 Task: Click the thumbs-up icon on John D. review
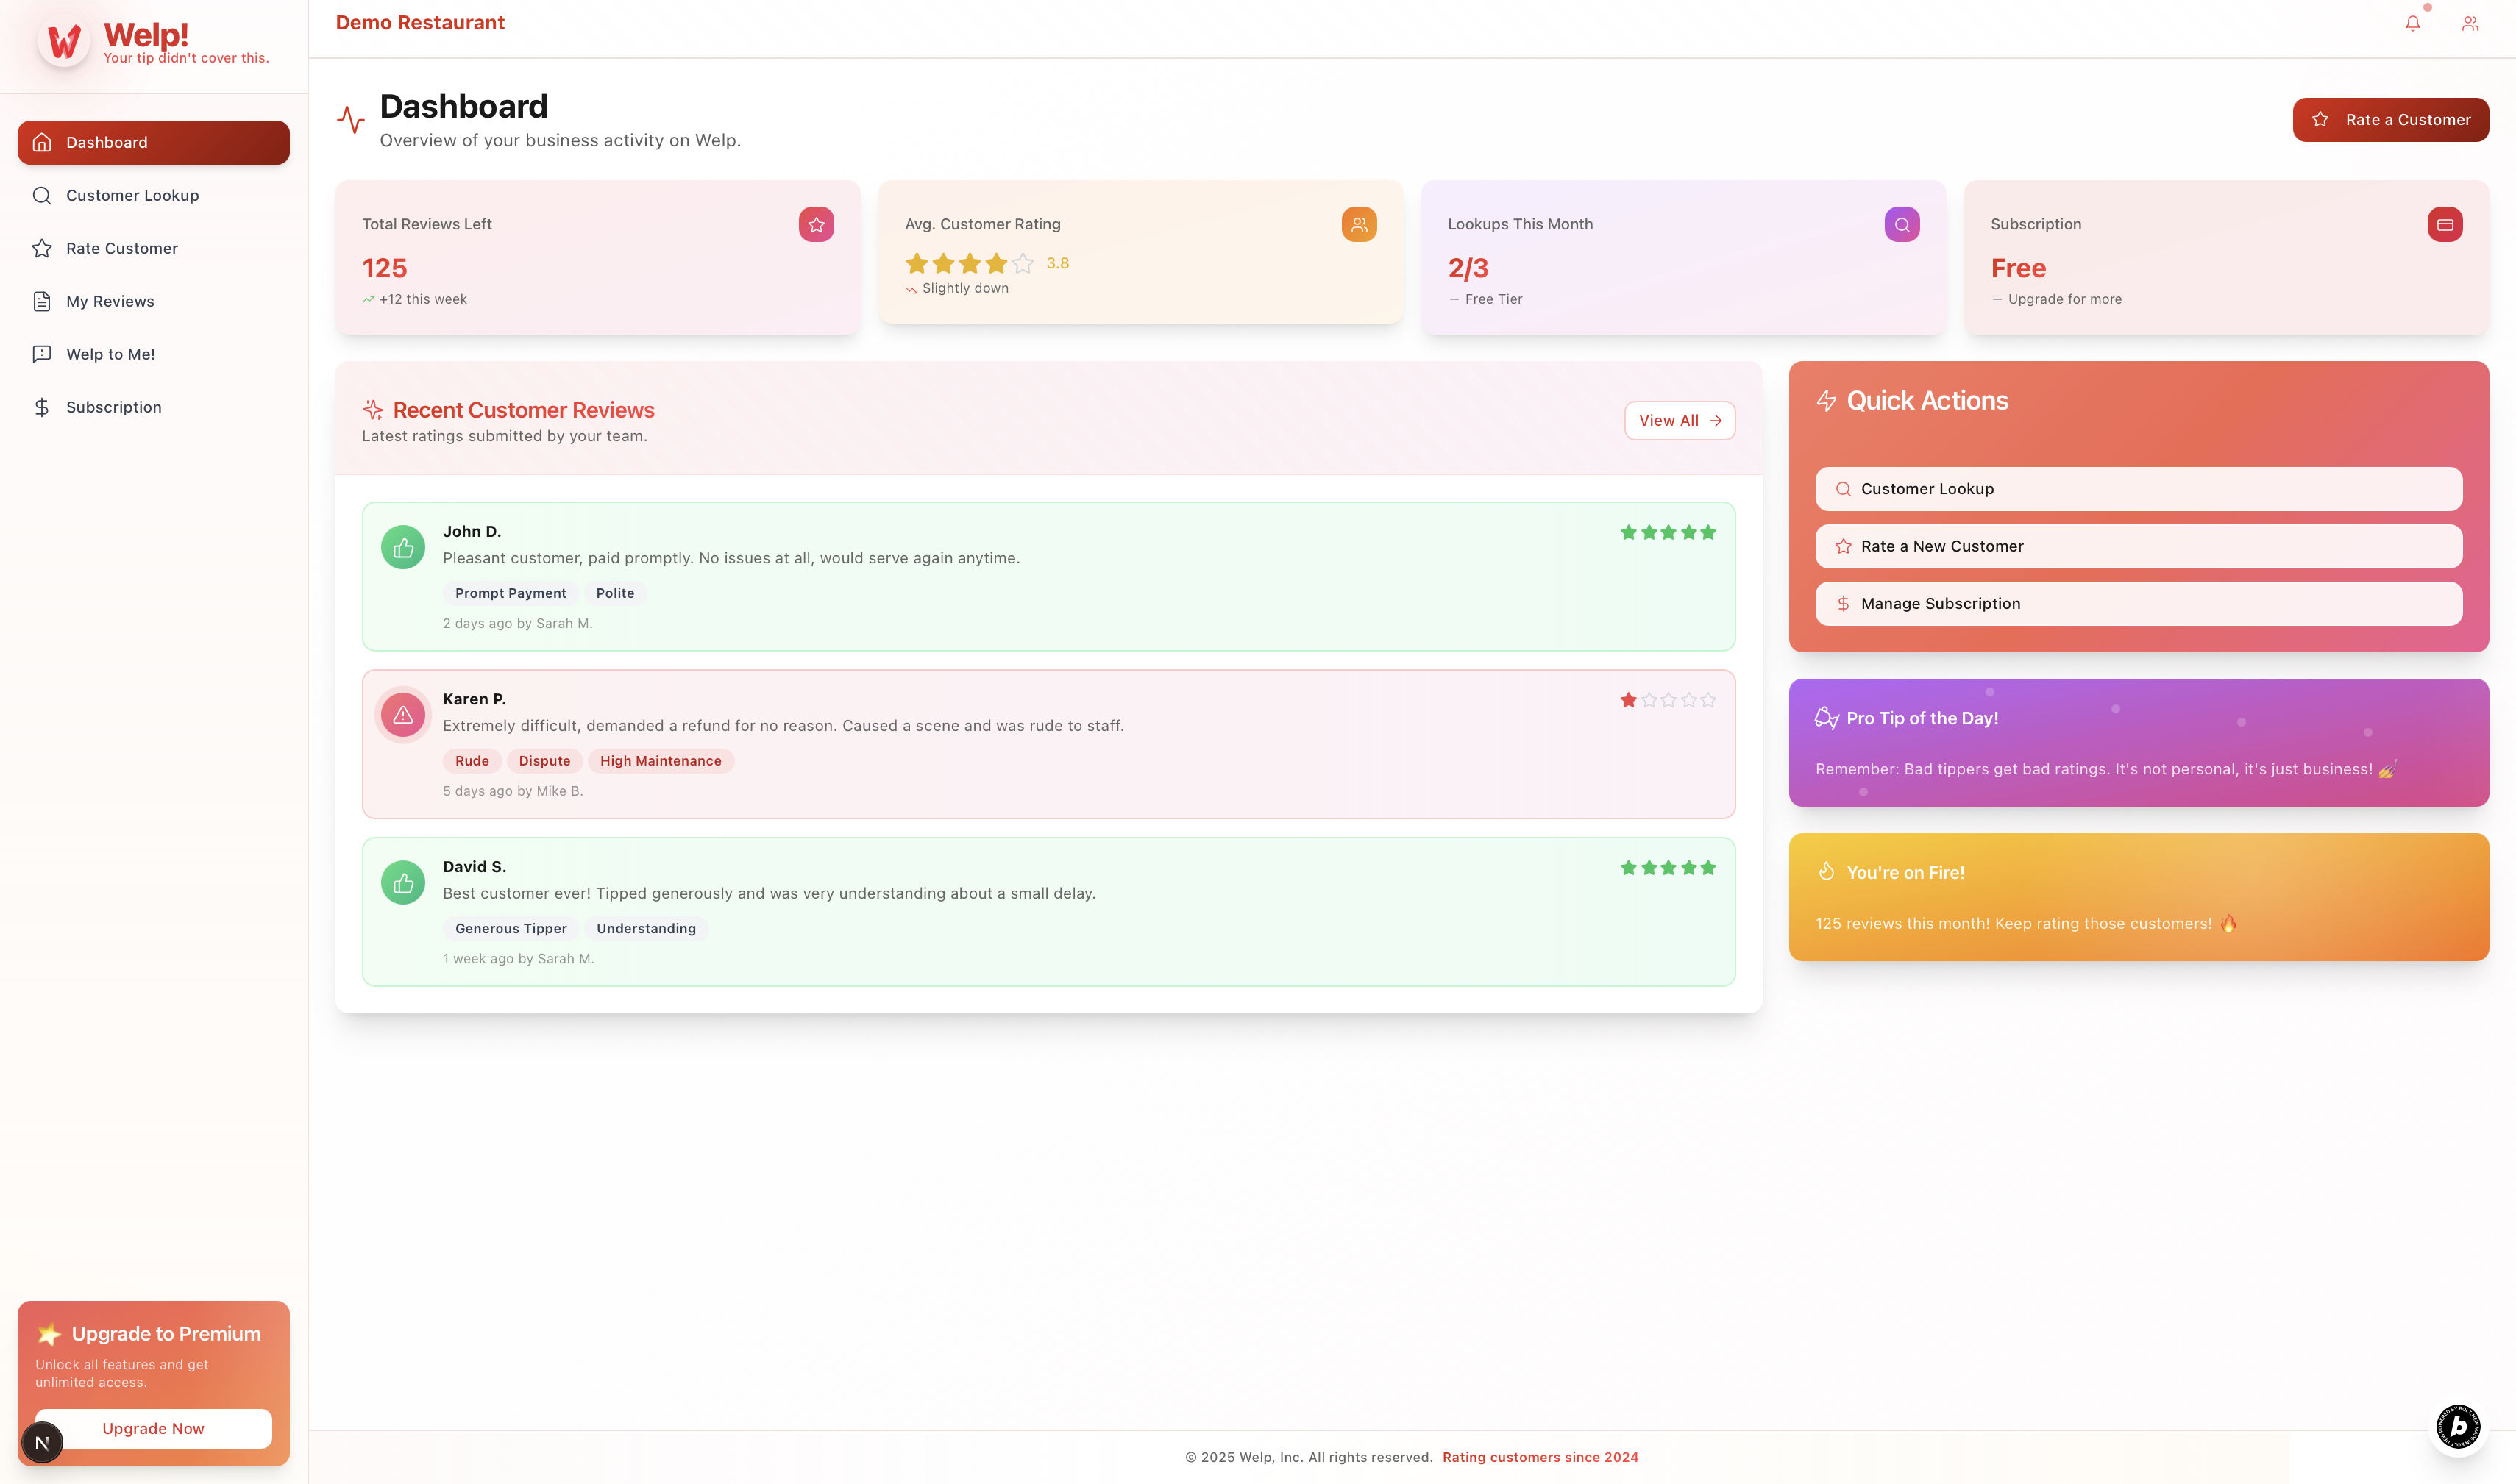(x=403, y=548)
